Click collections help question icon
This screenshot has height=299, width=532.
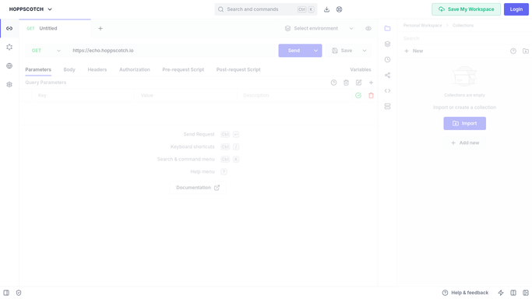point(513,51)
